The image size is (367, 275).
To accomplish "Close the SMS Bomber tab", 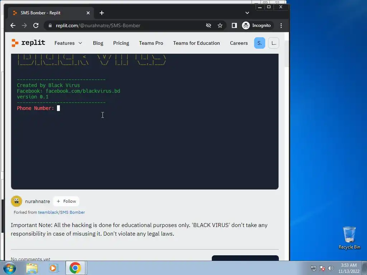I will coord(88,13).
